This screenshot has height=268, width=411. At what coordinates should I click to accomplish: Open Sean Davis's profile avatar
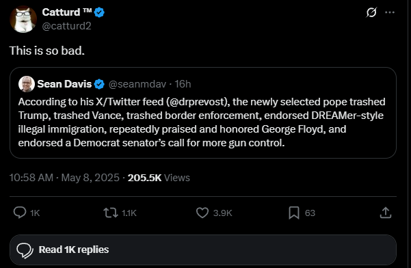click(27, 84)
